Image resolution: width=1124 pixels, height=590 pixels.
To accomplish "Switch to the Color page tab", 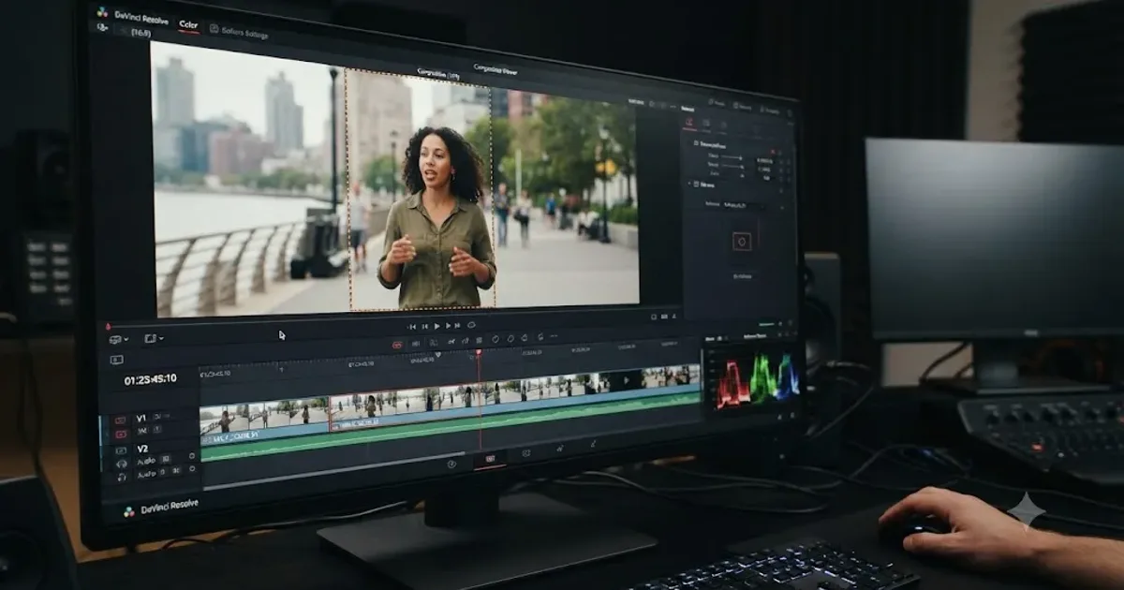I will [x=188, y=25].
